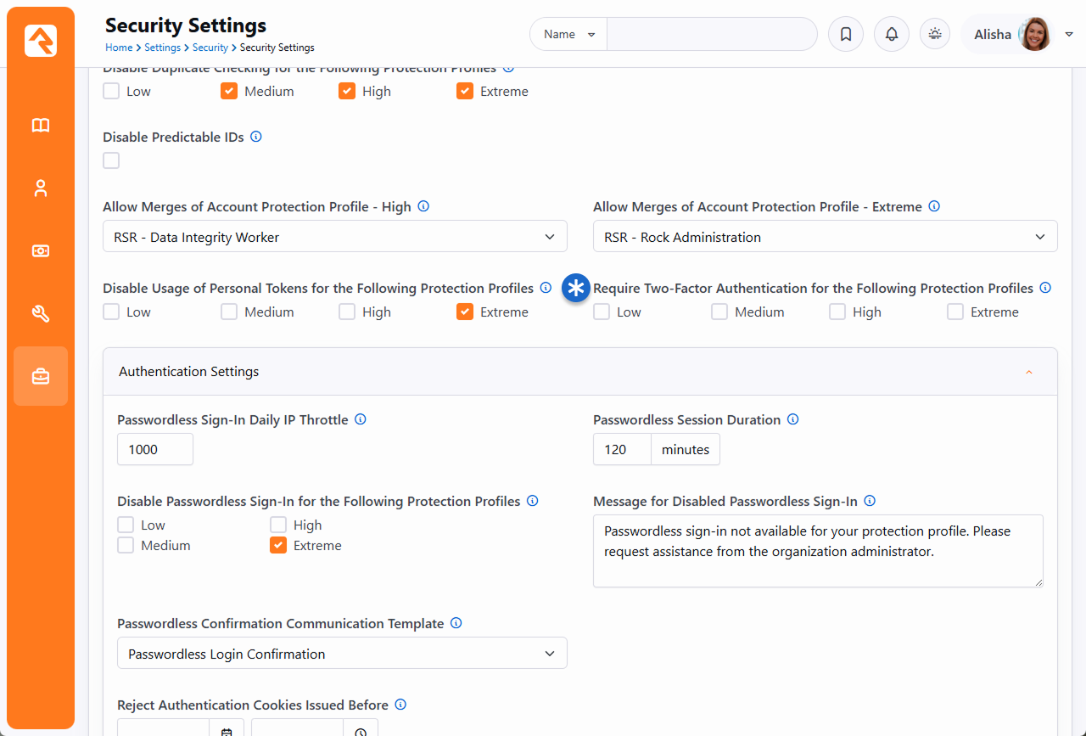Click the Rock logo in the sidebar
Viewport: 1086px width, 736px height.
(41, 40)
